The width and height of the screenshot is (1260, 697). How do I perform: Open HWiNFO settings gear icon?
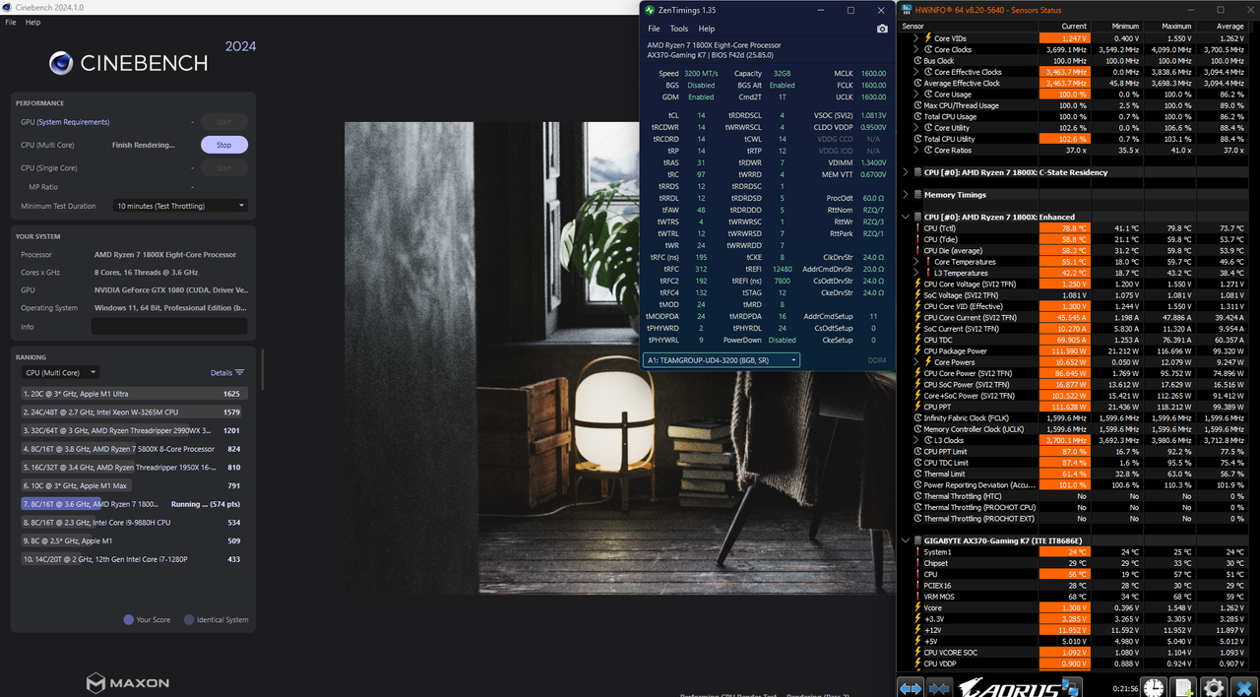[1214, 688]
